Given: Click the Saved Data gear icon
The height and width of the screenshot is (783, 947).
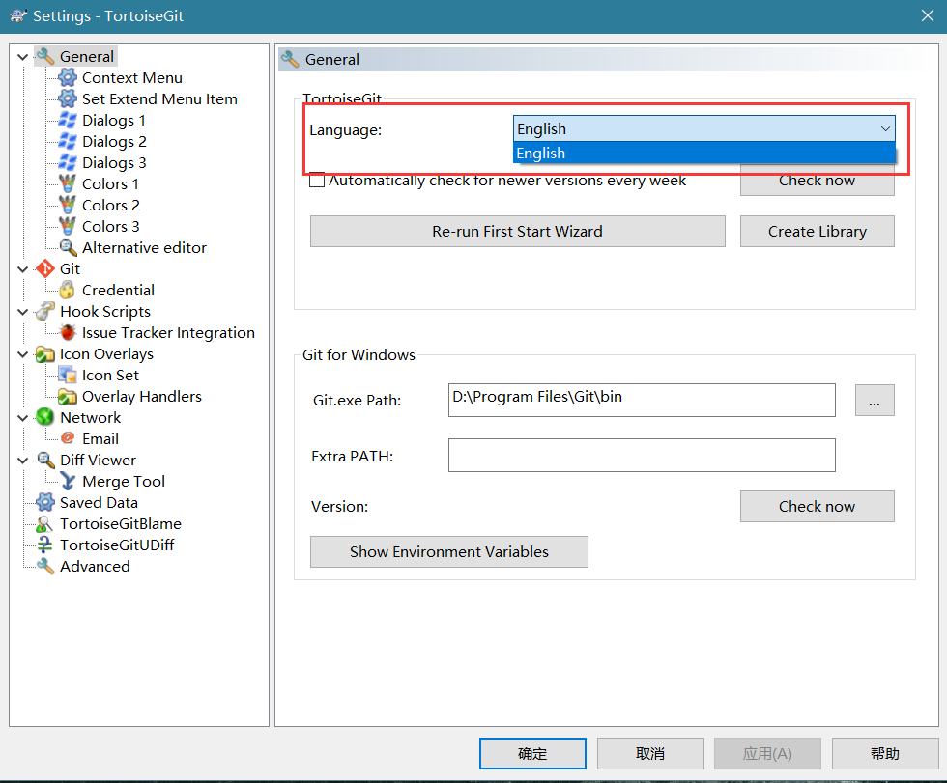Looking at the screenshot, I should [x=45, y=502].
